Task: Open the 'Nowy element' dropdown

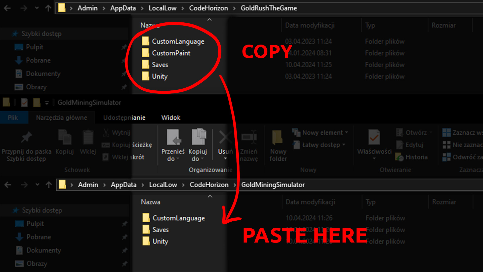Action: (x=323, y=132)
